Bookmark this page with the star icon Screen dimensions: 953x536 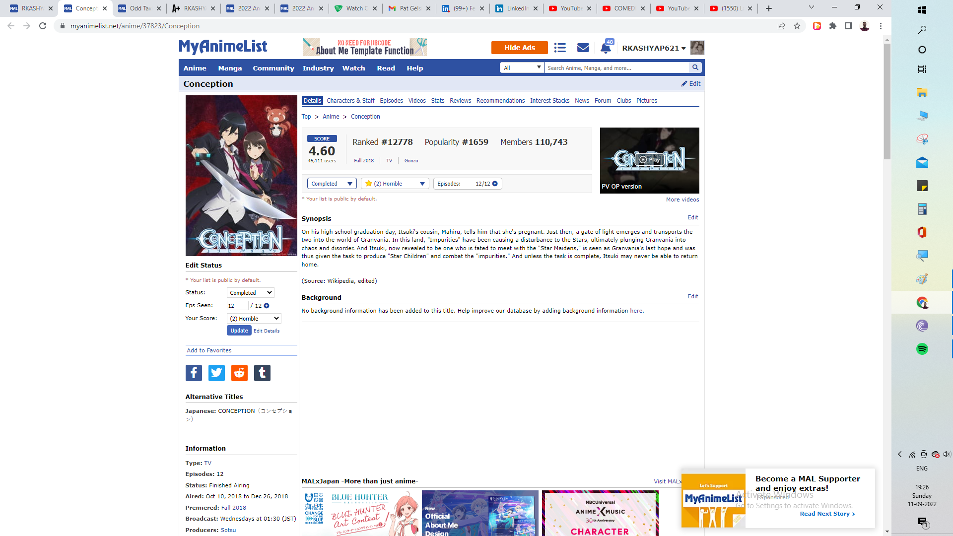tap(797, 26)
